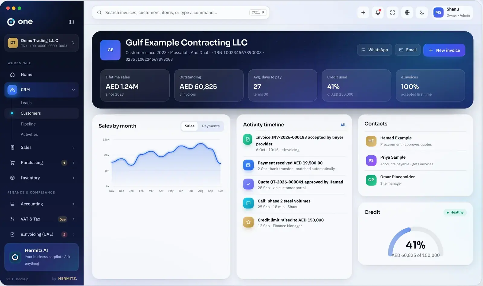Click the WhatsApp button
The image size is (483, 286).
[375, 50]
